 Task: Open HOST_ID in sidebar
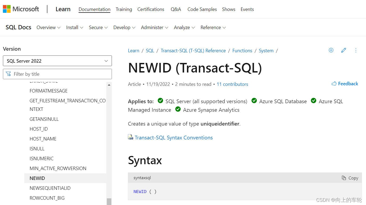coord(39,129)
